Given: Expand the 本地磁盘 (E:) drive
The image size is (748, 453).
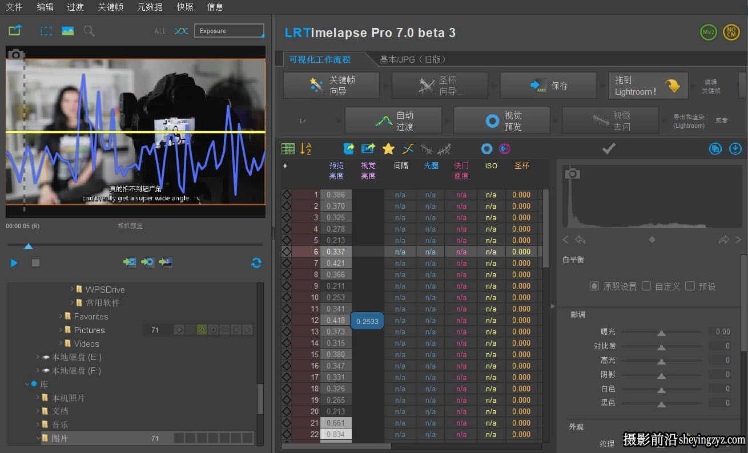Looking at the screenshot, I should pyautogui.click(x=38, y=357).
